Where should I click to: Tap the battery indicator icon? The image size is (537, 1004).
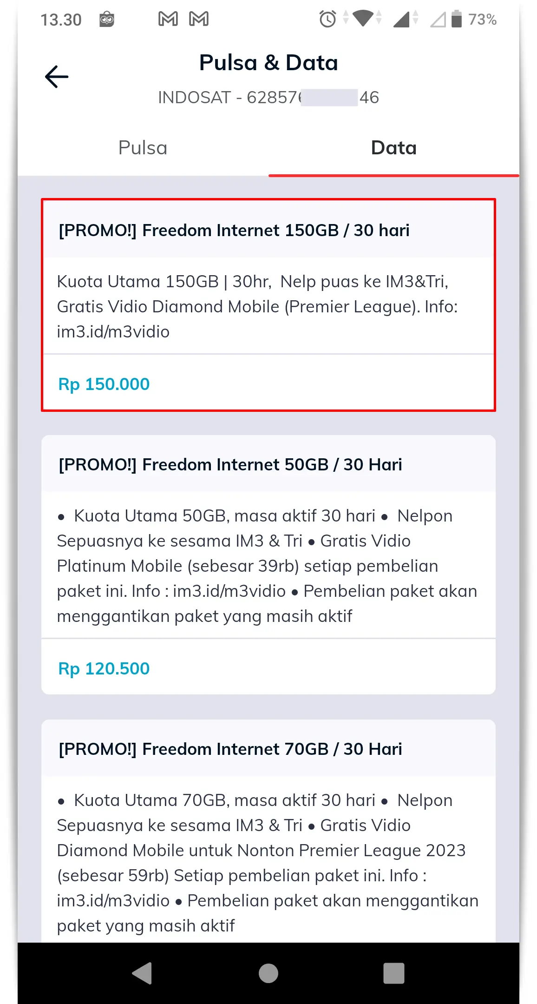pyautogui.click(x=457, y=19)
